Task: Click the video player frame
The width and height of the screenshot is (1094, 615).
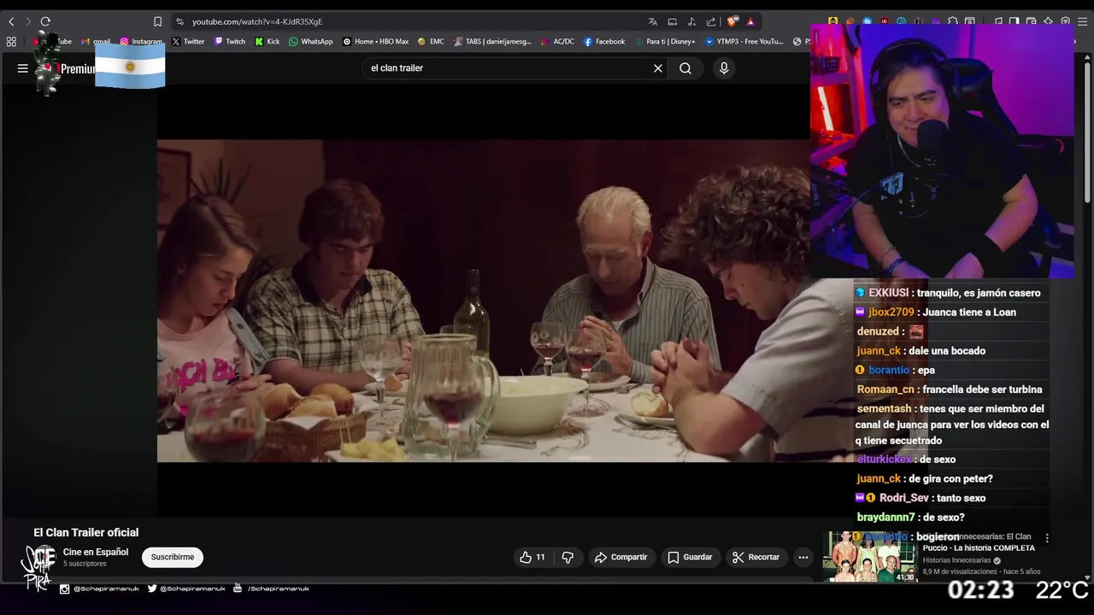Action: [484, 301]
